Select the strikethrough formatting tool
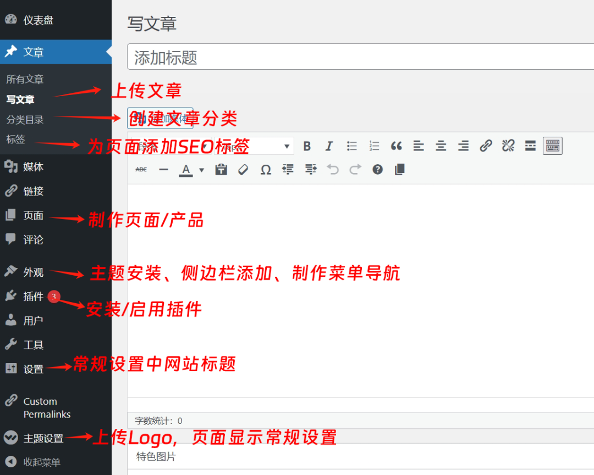Image resolution: width=594 pixels, height=475 pixels. (141, 169)
